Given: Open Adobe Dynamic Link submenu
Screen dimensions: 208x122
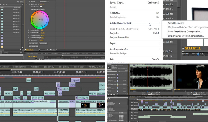Looking at the screenshot, I should coord(135,23).
